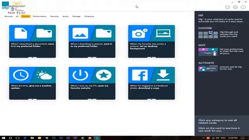Open the Windows Start menu
The image size is (249, 140).
[x=4, y=138]
